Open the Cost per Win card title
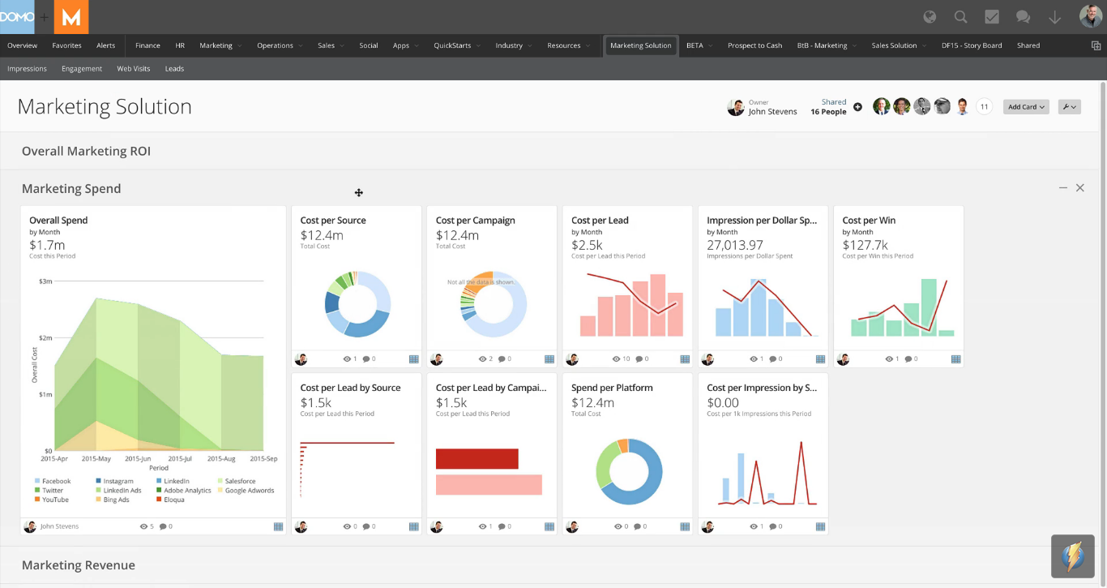Image resolution: width=1107 pixels, height=588 pixels. [869, 220]
